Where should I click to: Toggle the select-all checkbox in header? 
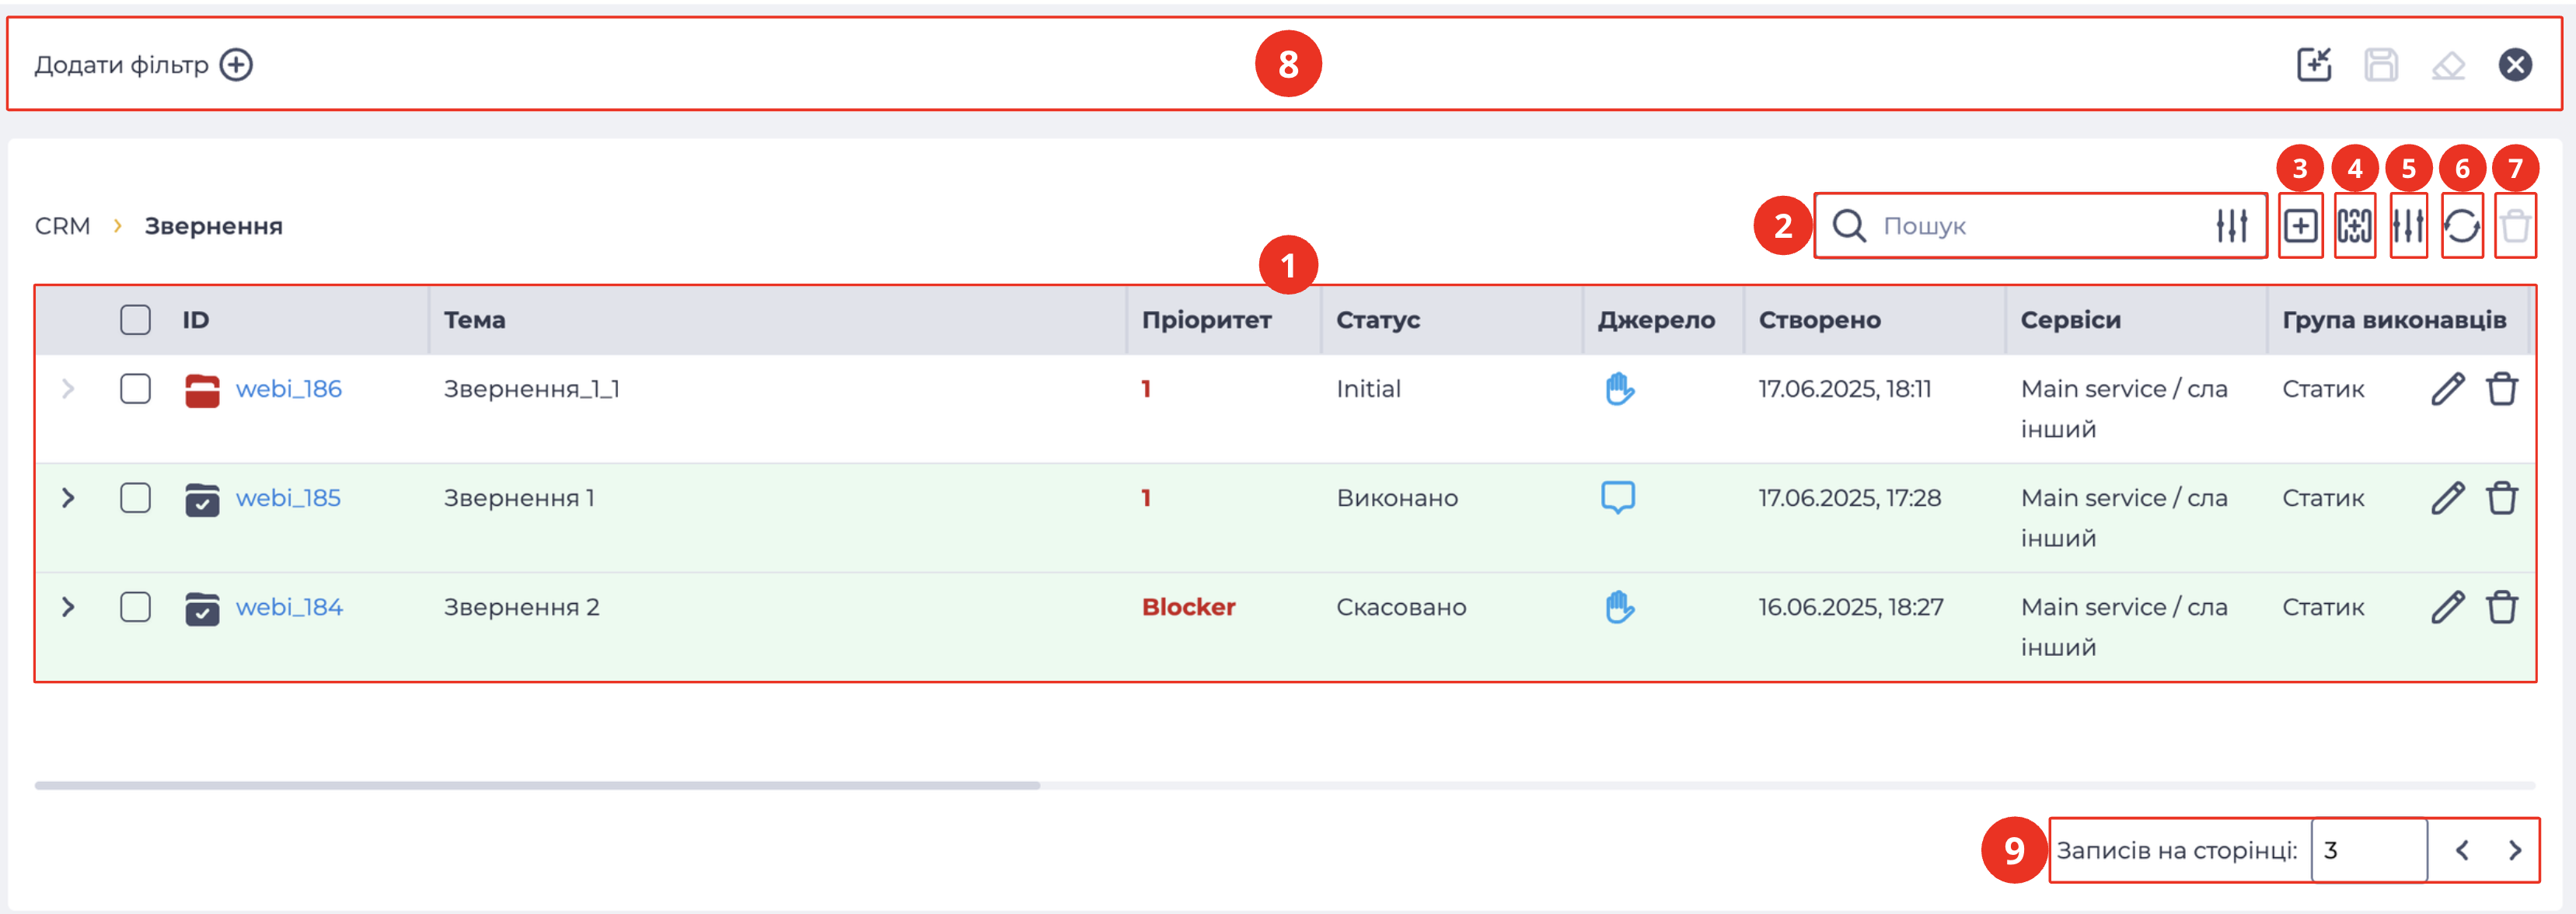(135, 320)
